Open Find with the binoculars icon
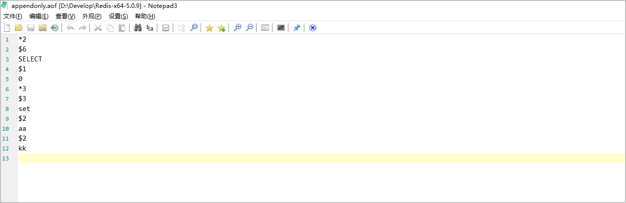626x203 pixels. point(138,28)
